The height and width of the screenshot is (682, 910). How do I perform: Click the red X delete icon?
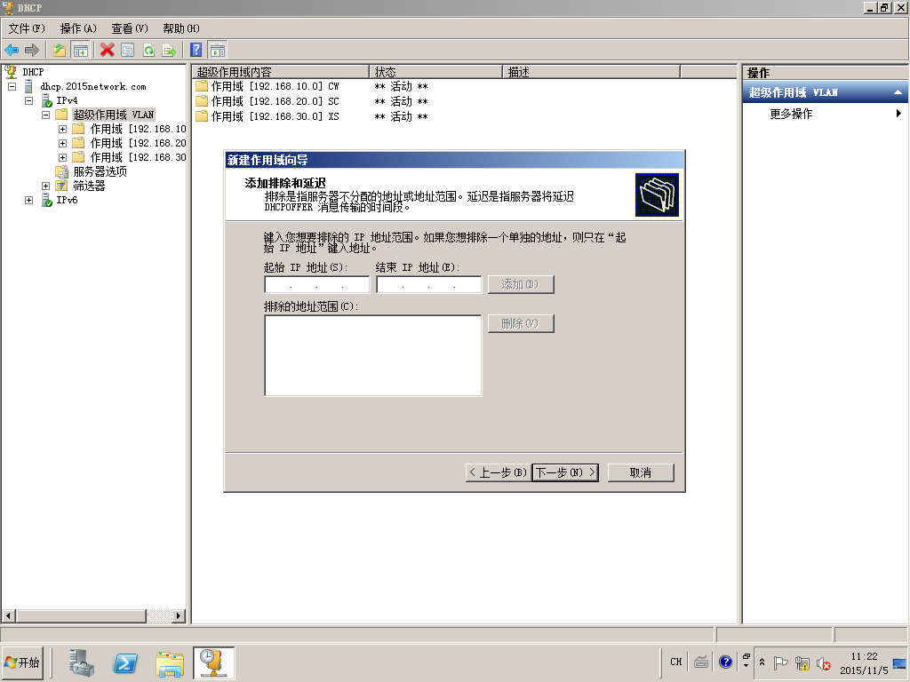click(107, 51)
